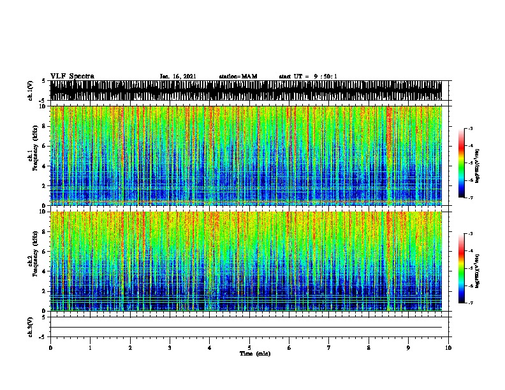Image resolution: width=505 pixels, height=390 pixels.
Task: Select the date text "Jan. 16, 2021"
Action: 178,76
